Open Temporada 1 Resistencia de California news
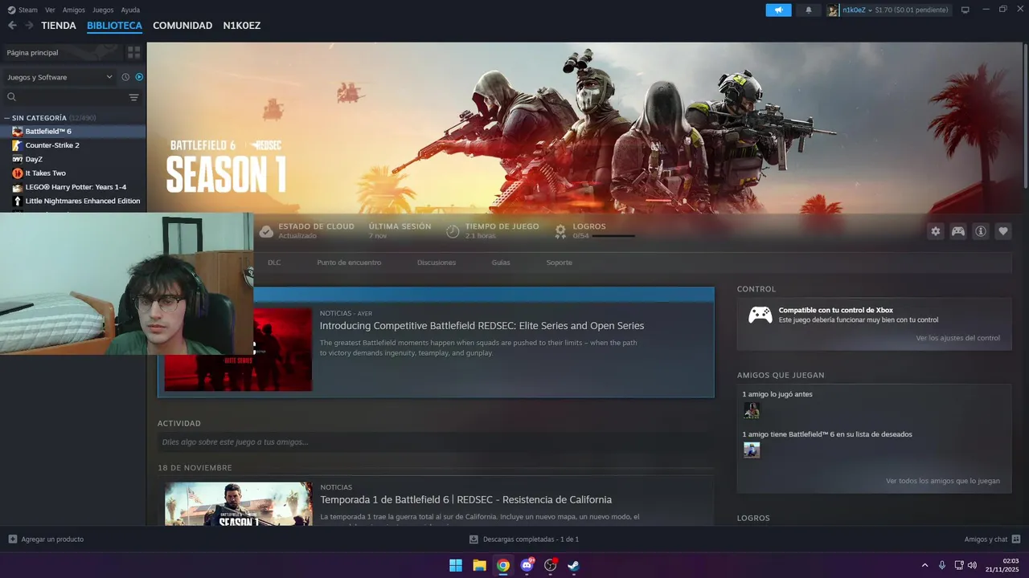 466,499
